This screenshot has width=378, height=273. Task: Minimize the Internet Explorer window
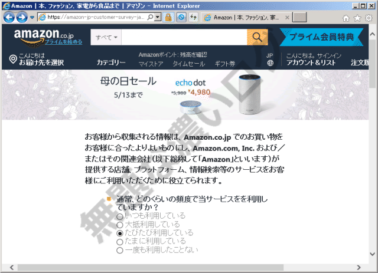tap(355, 6)
